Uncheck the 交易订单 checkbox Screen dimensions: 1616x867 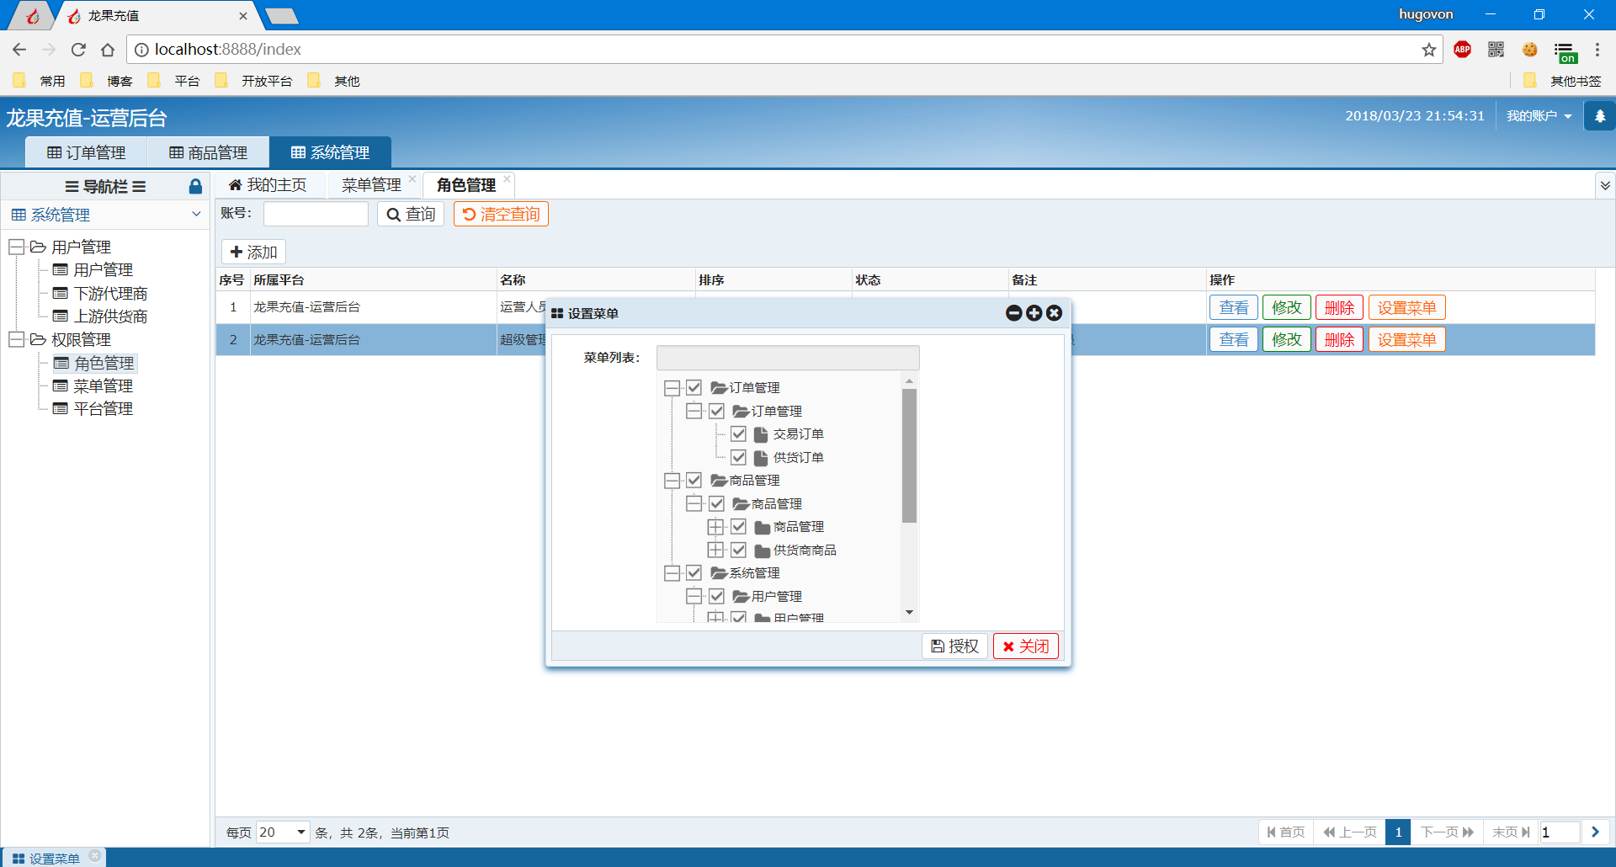[738, 434]
